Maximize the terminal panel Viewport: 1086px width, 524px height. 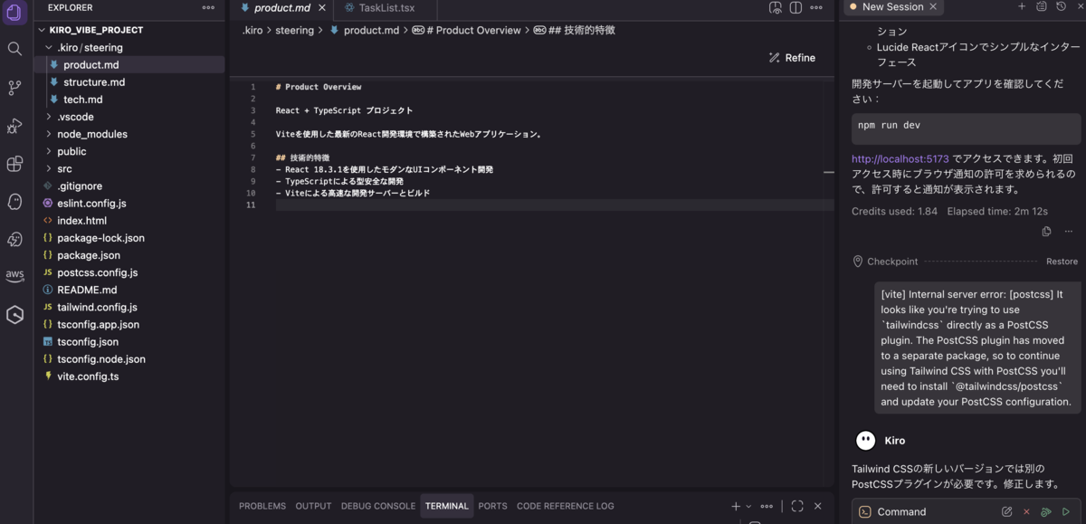coord(797,506)
